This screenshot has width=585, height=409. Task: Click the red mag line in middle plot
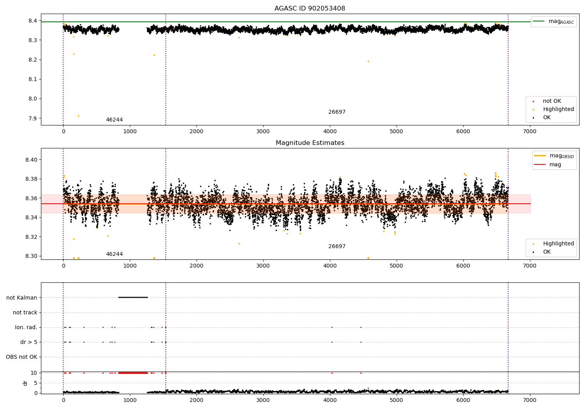[285, 204]
